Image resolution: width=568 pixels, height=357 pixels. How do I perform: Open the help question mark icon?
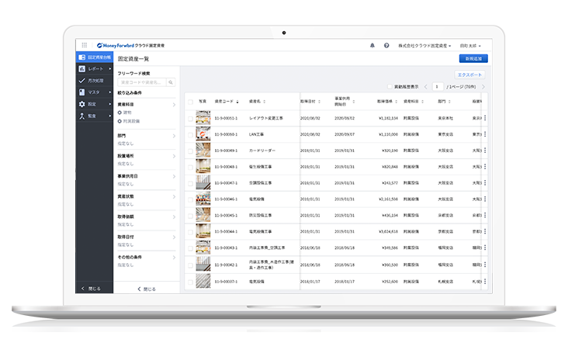(386, 46)
